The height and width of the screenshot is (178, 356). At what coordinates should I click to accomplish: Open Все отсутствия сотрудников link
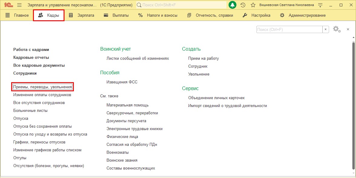pyautogui.click(x=39, y=103)
